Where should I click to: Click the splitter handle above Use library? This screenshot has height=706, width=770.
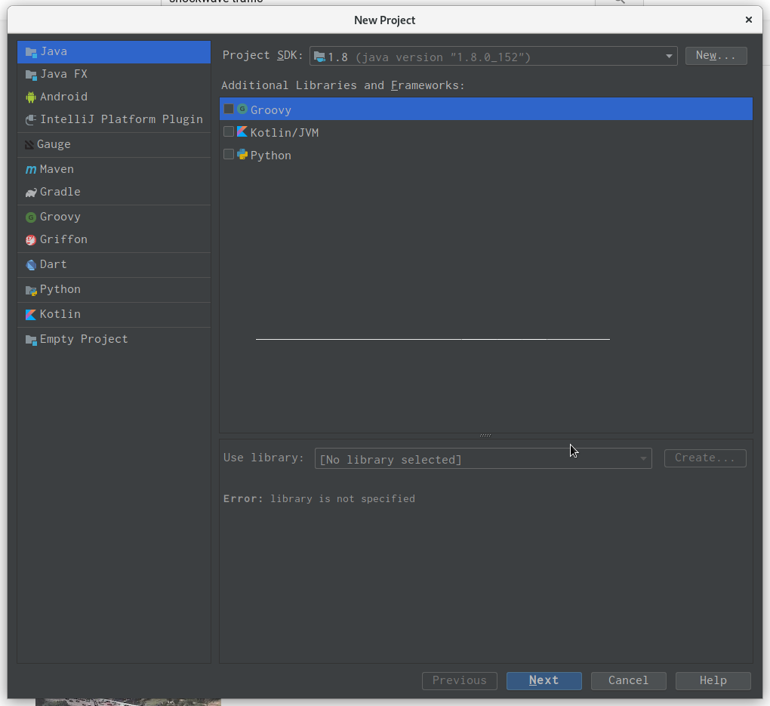point(485,435)
